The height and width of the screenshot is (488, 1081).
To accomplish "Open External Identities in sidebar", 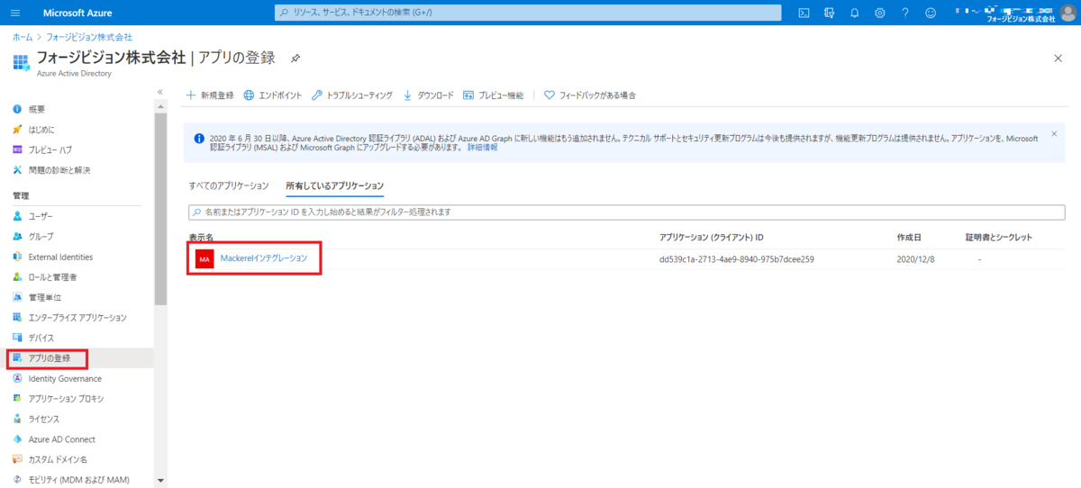I will click(60, 257).
